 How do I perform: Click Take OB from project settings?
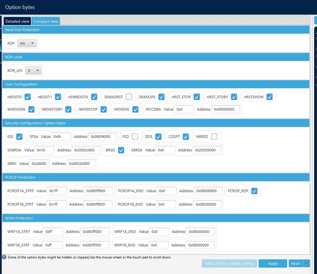[x=229, y=264]
